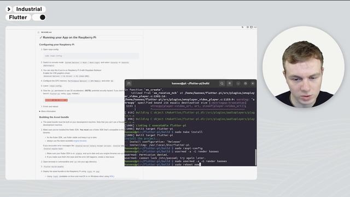Click the black dot next to Flutter
Screen dimensions: 350x197
[43, 17]
